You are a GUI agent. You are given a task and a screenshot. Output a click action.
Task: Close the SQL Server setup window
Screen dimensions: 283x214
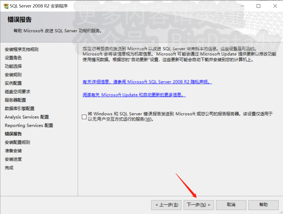(275, 6)
